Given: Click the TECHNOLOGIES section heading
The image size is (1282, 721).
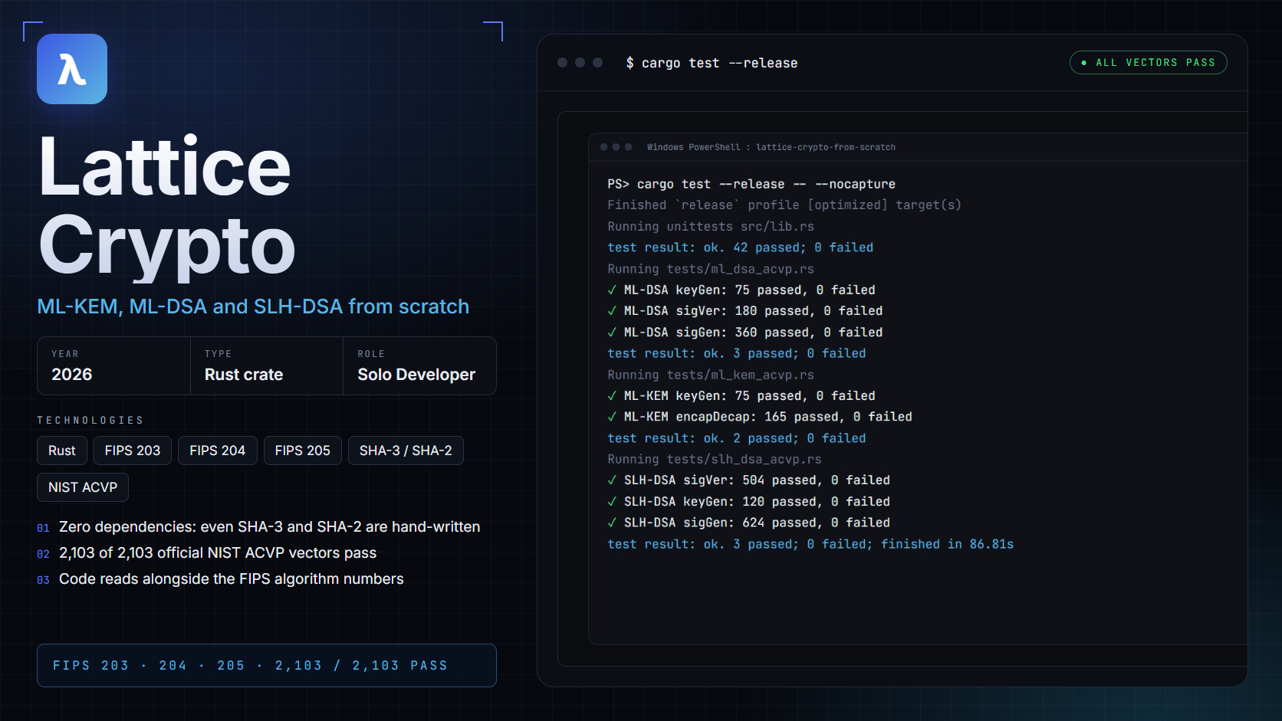Looking at the screenshot, I should click(90, 421).
